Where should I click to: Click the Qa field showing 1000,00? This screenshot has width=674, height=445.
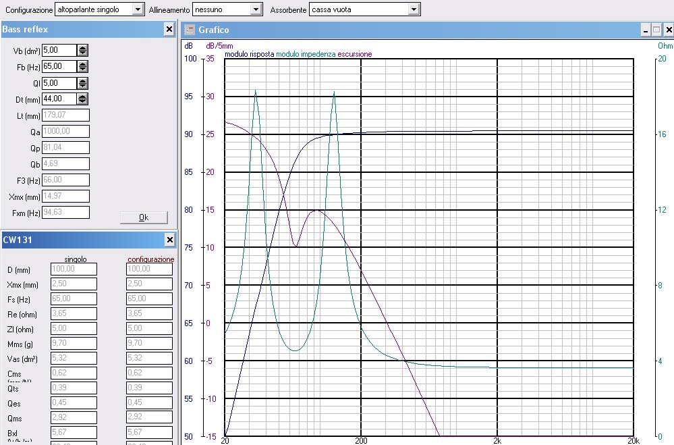(65, 131)
